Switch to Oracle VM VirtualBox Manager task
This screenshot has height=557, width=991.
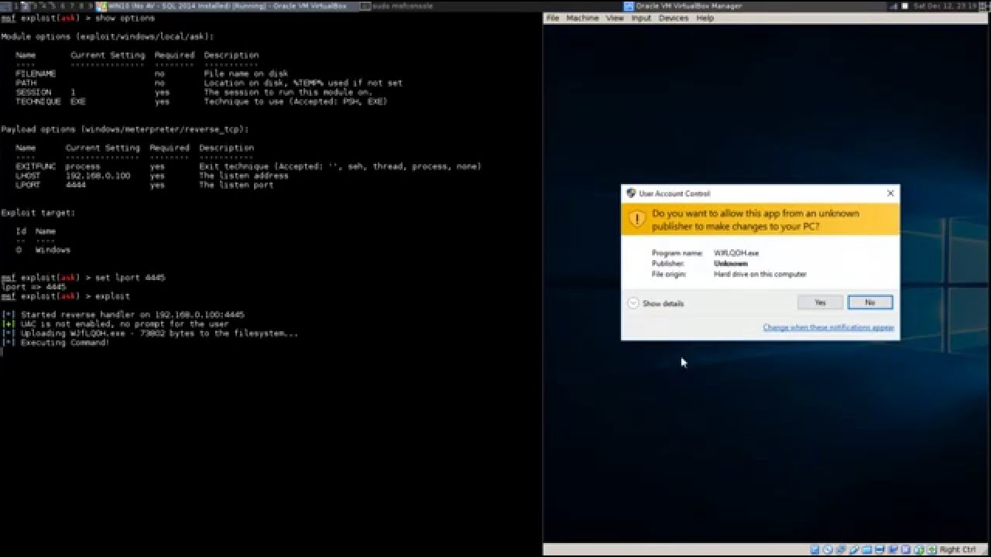[683, 5]
